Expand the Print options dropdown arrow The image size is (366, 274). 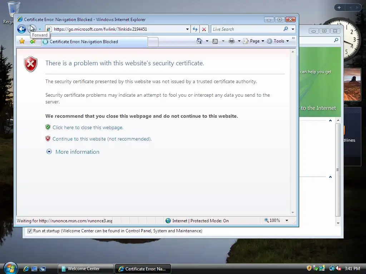pos(239,41)
